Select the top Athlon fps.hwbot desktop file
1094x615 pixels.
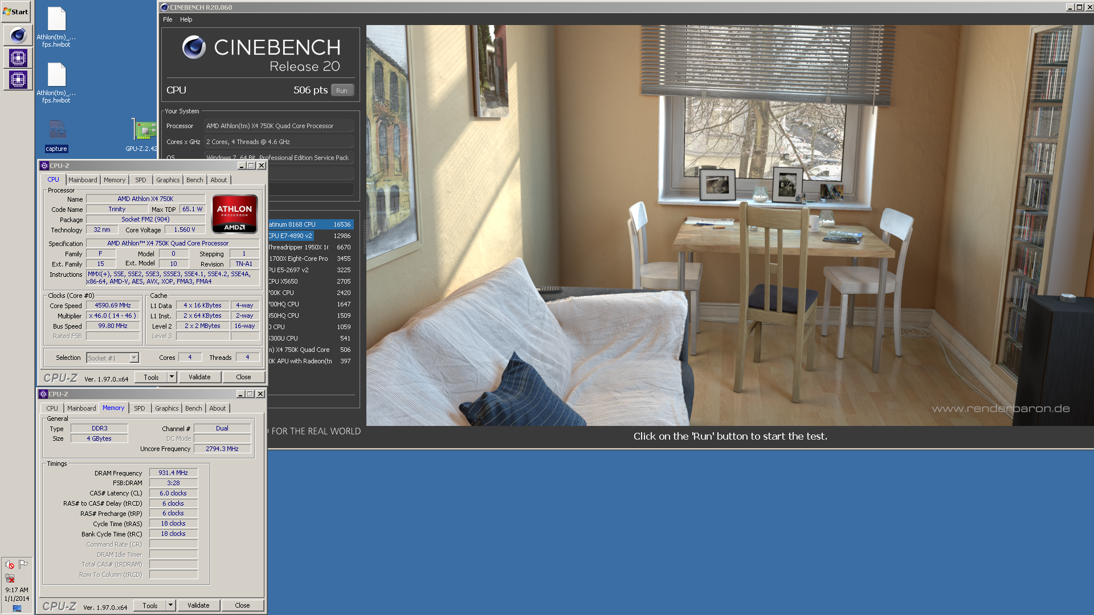[x=56, y=27]
